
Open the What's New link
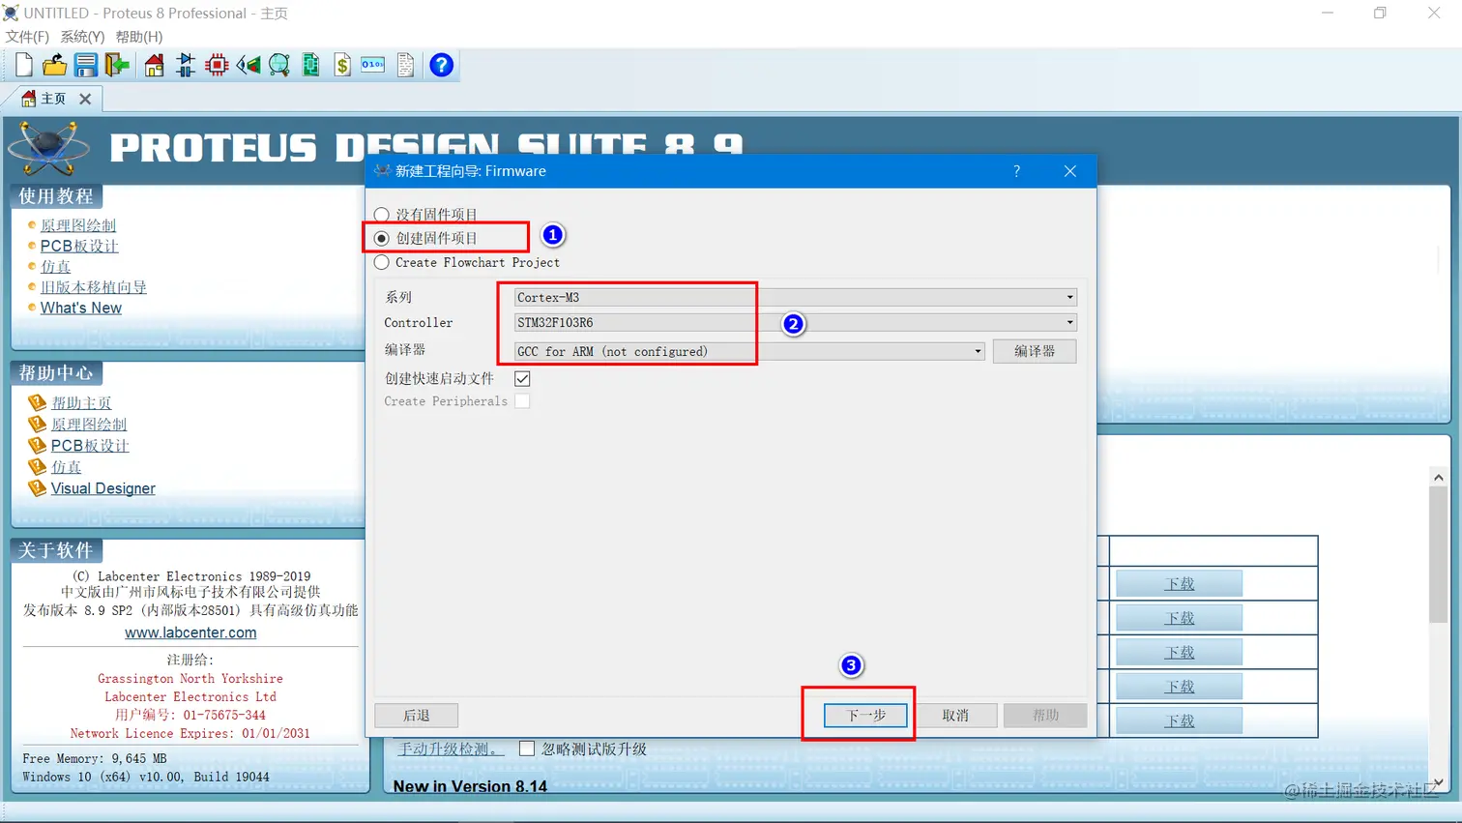(x=81, y=308)
